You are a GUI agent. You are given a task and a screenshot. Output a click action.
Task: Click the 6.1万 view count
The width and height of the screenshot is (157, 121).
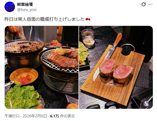[54, 116]
